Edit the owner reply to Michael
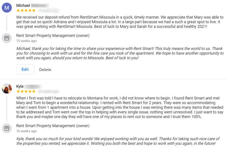The width and height of the screenshot is (227, 149). point(25,69)
